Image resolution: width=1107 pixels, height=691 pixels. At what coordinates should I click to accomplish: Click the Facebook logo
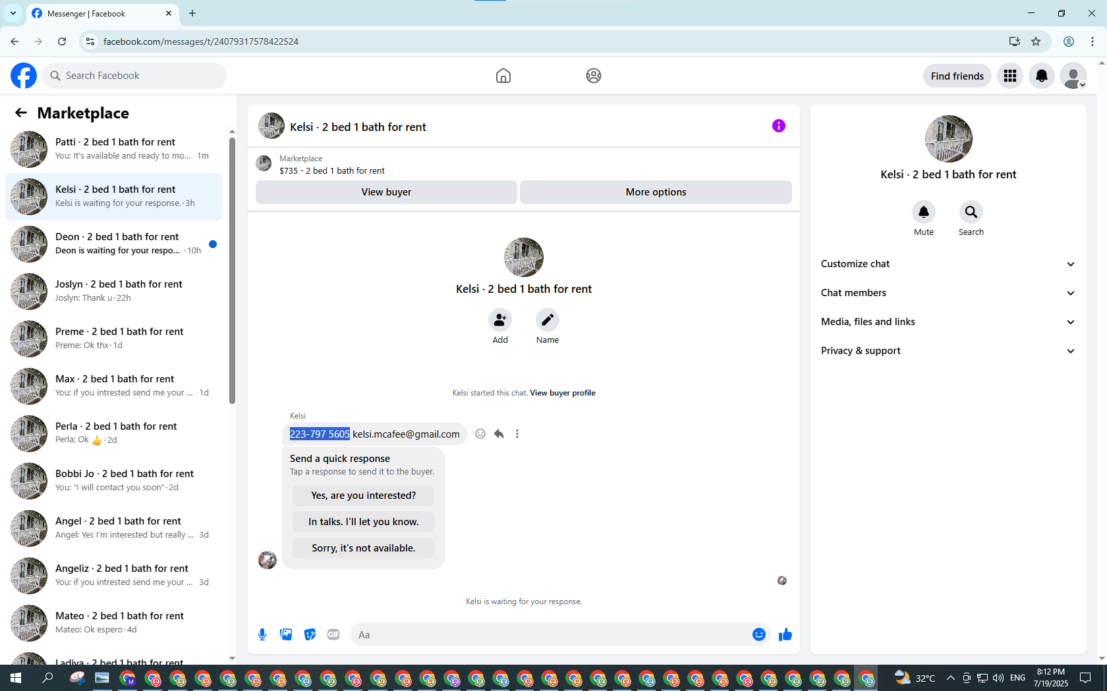click(x=24, y=76)
